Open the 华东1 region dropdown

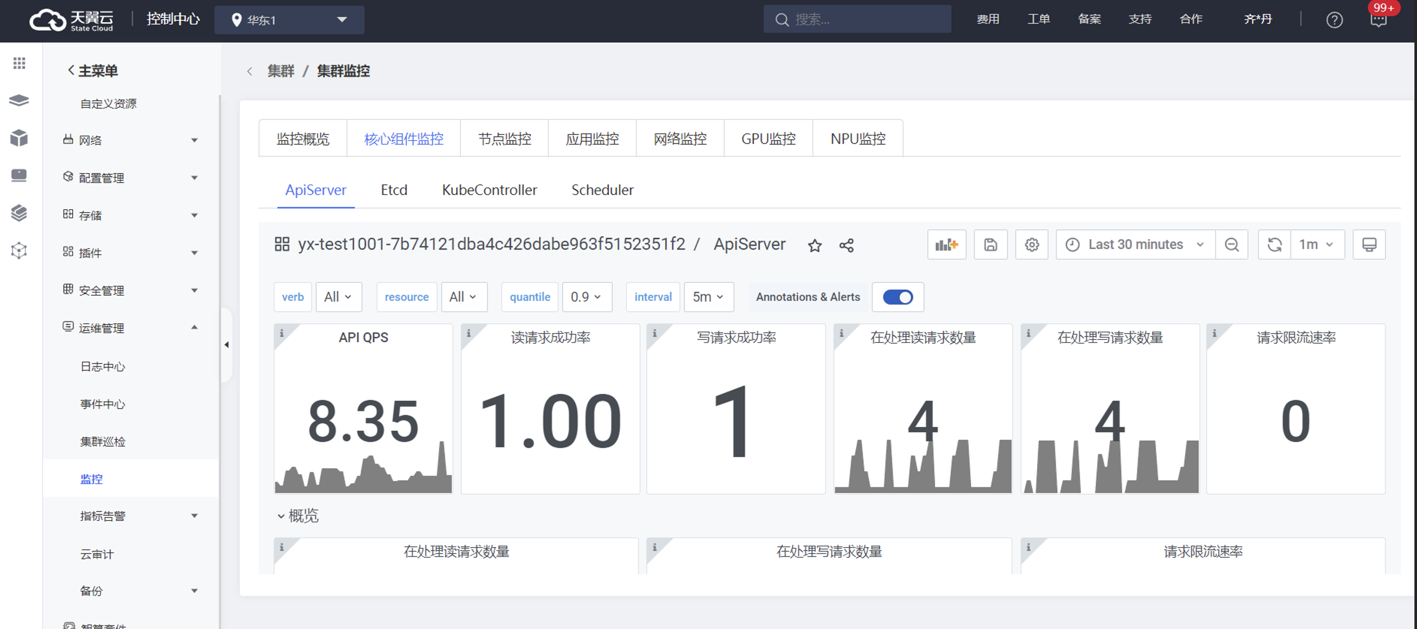(289, 20)
